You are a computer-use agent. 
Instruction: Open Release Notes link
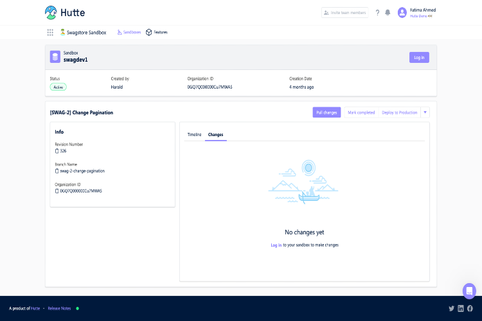pyautogui.click(x=59, y=308)
